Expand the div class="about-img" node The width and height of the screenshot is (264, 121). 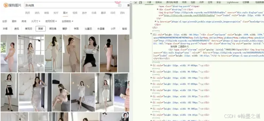158,9
